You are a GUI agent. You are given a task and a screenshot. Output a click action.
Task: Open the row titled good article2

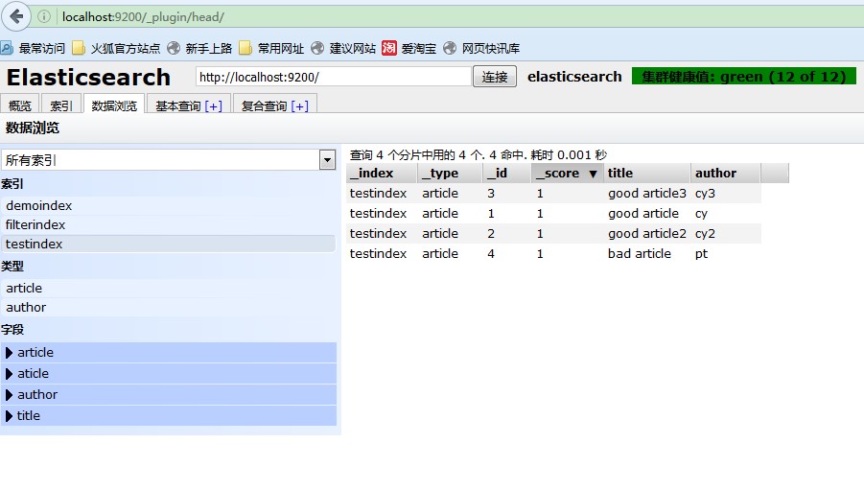(553, 234)
